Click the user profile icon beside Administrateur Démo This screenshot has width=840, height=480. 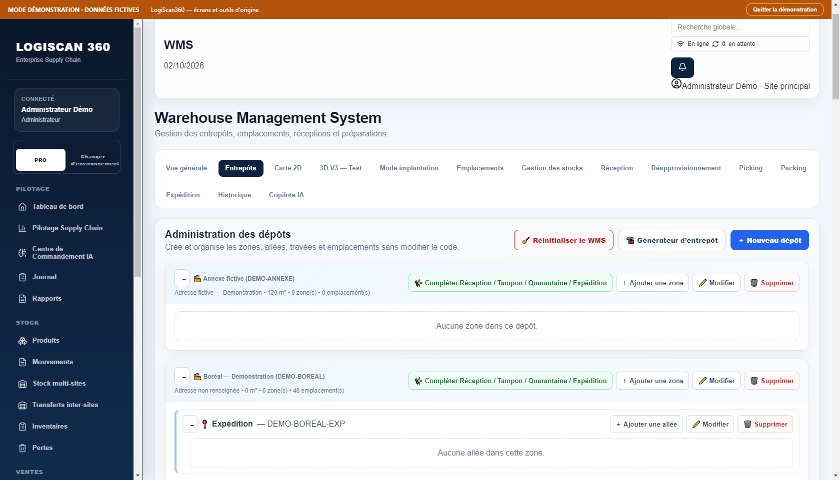676,84
